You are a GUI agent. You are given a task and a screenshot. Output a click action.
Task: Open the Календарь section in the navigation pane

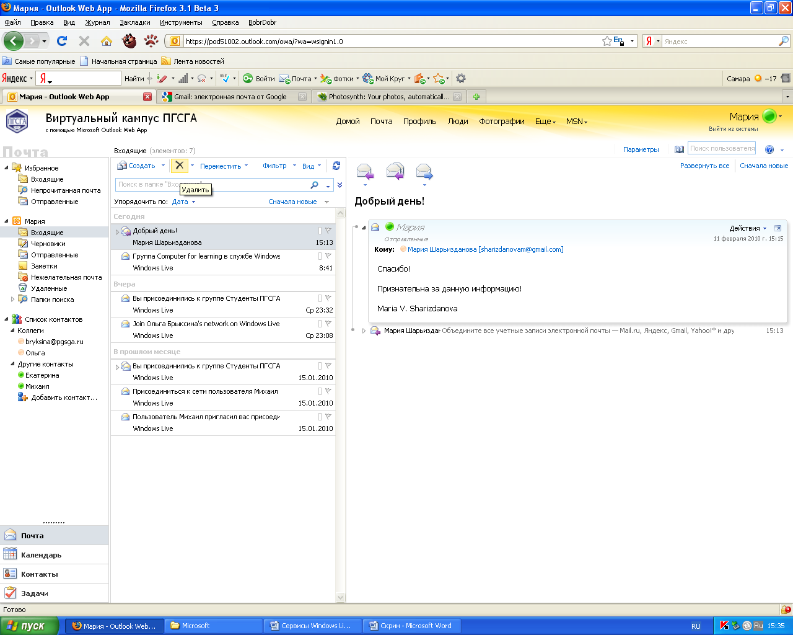[x=55, y=555]
